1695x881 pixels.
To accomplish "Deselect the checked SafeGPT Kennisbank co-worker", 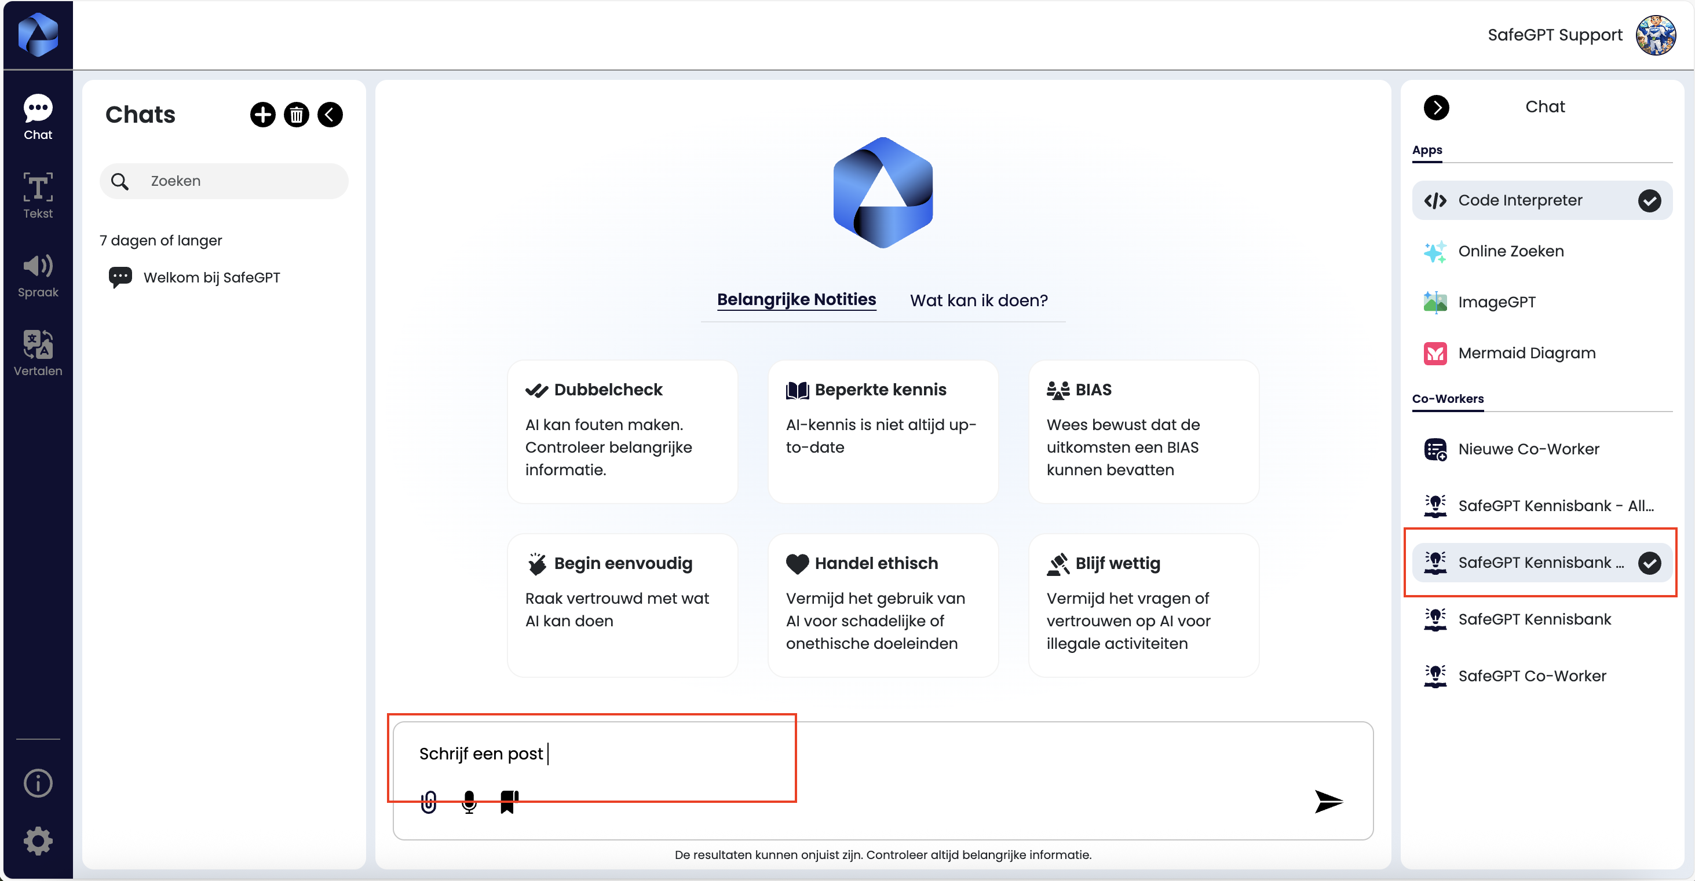I will click(1649, 563).
